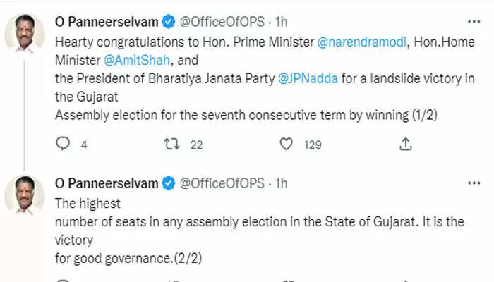The image size is (494, 282).
Task: Like the first tweet with the heart icon
Action: click(286, 145)
